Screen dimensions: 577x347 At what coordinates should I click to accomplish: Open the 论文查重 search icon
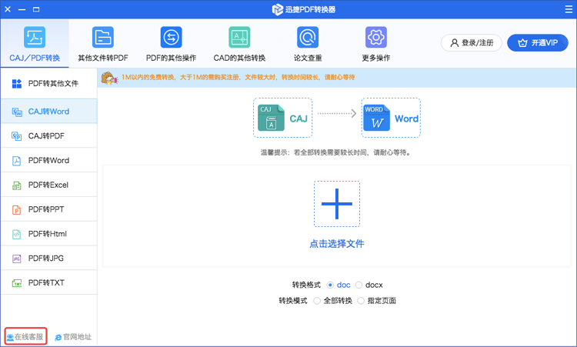[x=308, y=37]
